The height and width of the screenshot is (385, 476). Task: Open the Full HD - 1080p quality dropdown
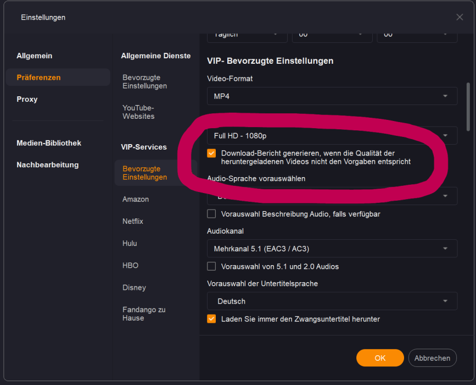pos(332,136)
